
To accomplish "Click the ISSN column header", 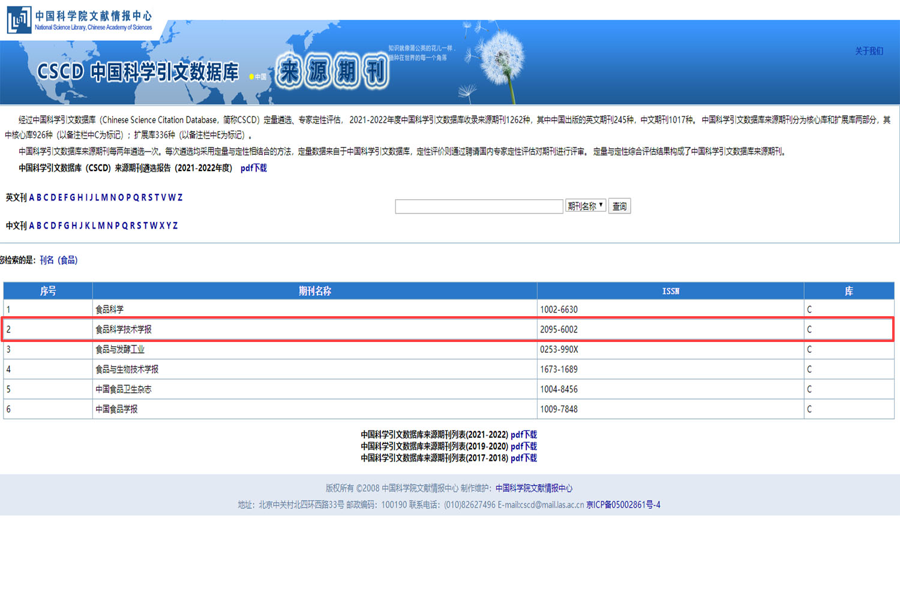I will point(670,291).
